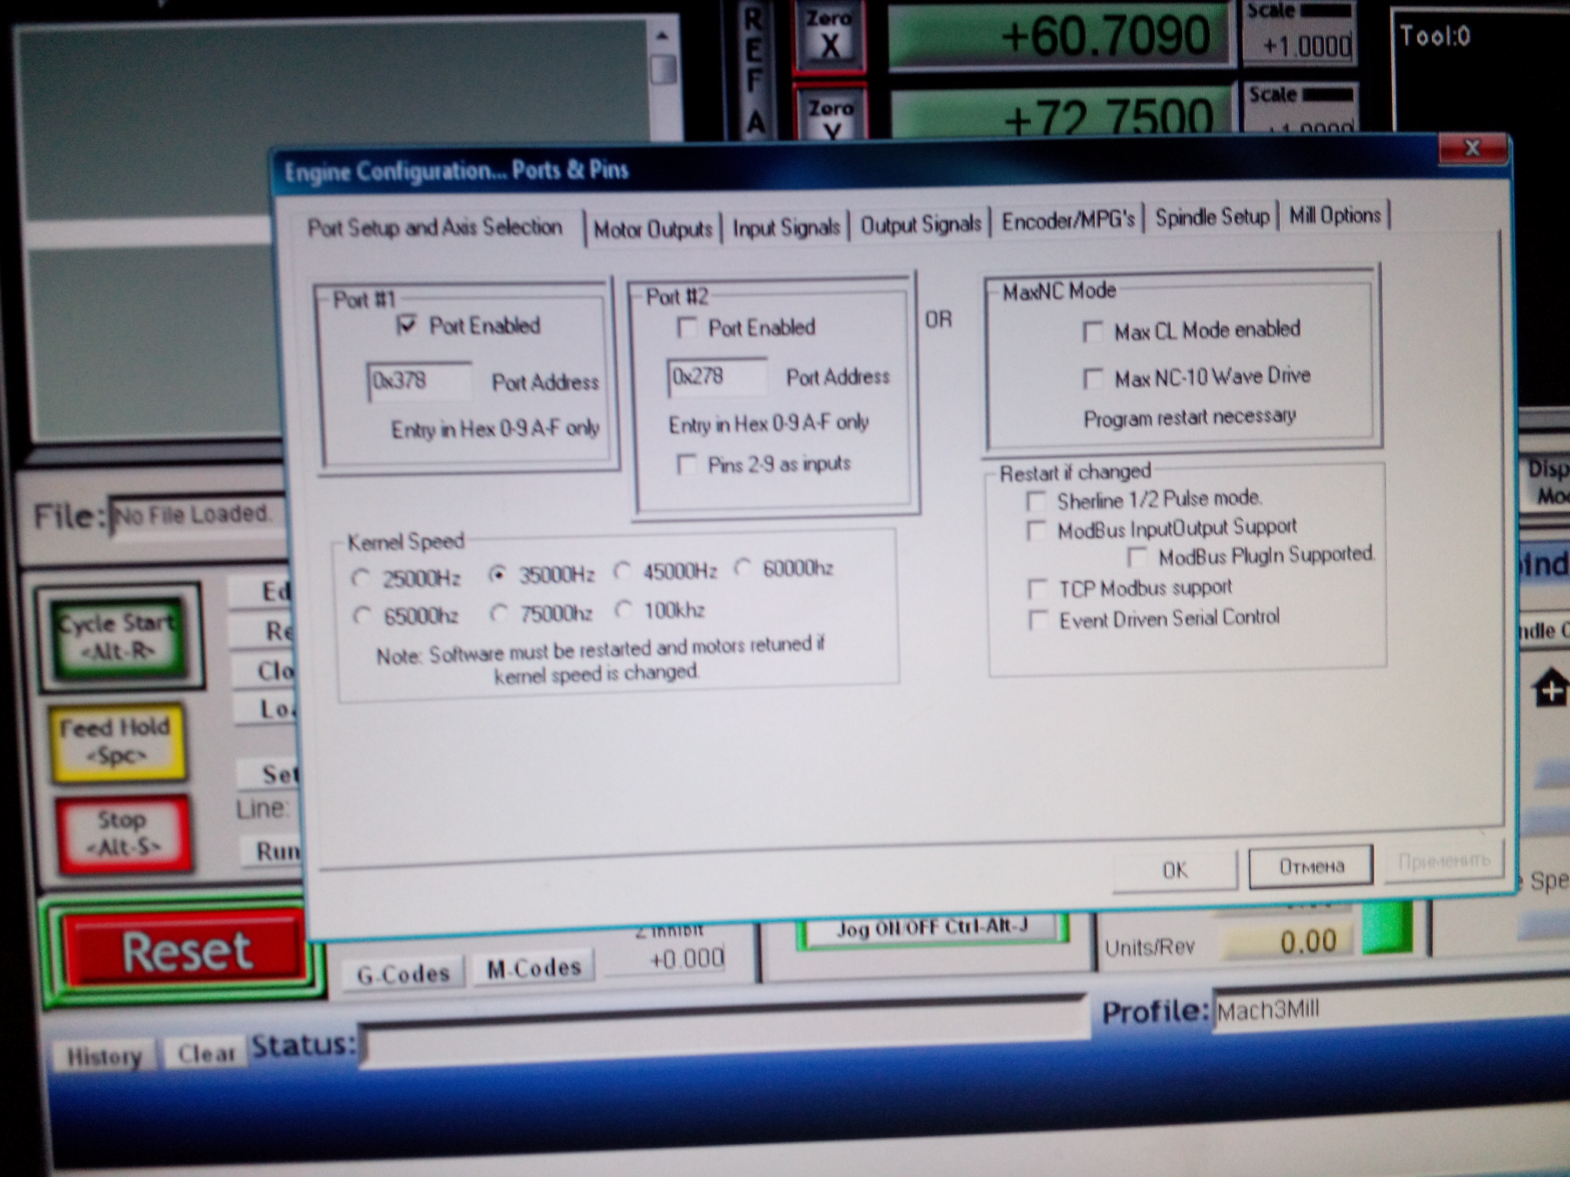Open the Spindle Setup tab

click(x=1211, y=218)
